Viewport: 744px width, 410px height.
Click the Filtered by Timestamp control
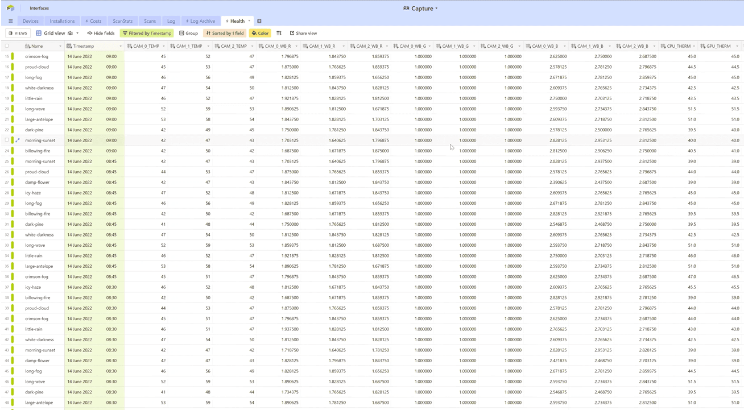(147, 33)
